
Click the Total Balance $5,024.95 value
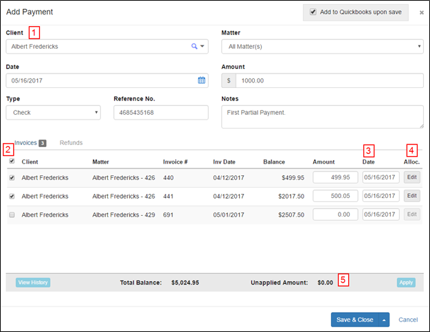coord(185,283)
